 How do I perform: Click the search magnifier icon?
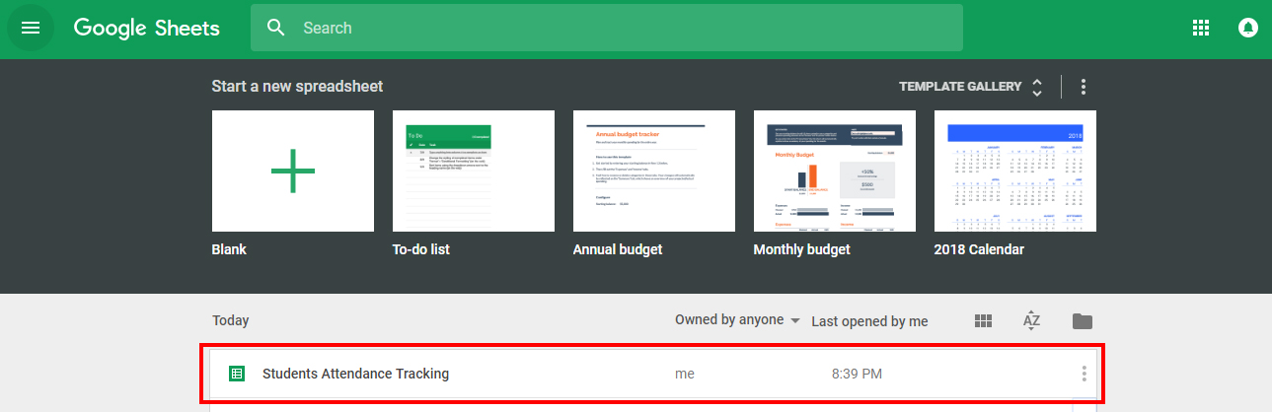pos(276,28)
